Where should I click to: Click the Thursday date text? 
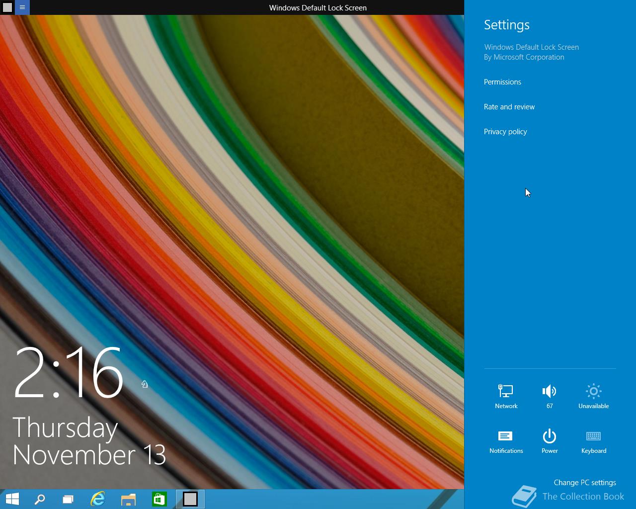point(65,427)
